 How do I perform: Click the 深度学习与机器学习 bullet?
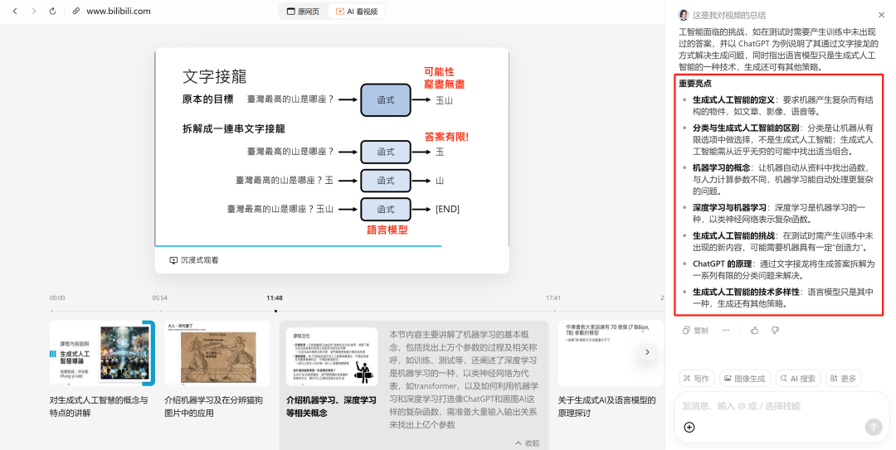(780, 213)
